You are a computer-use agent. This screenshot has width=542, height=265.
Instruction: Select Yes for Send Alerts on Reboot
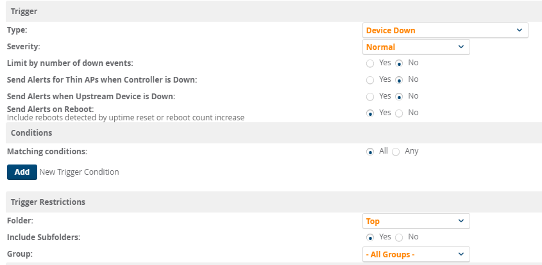[x=369, y=113]
